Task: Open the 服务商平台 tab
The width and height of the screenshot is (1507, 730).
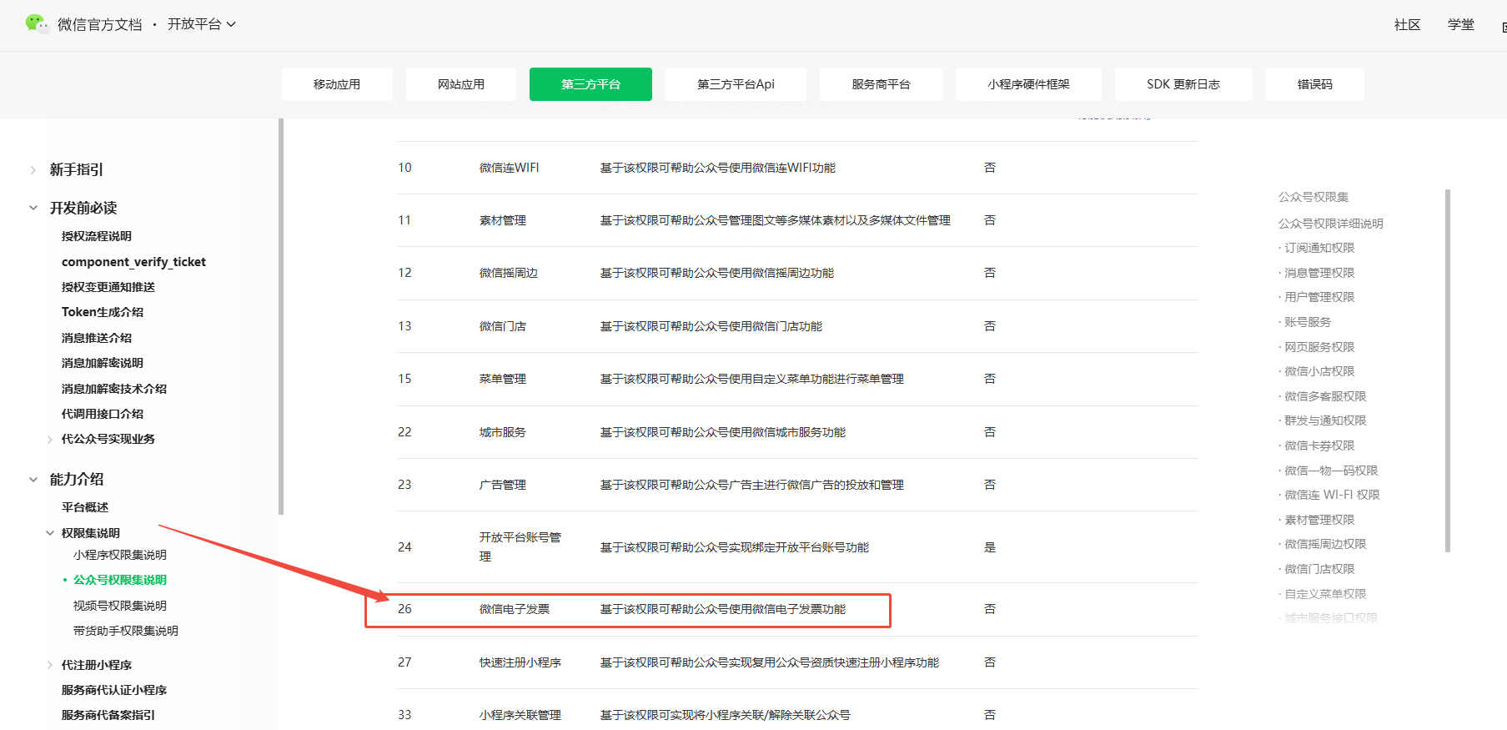Action: pyautogui.click(x=881, y=84)
